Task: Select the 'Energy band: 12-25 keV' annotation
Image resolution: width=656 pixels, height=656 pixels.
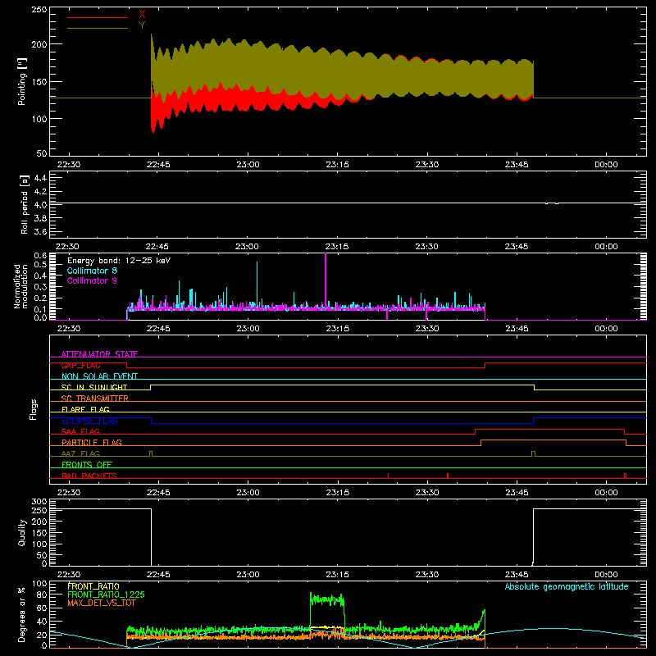Action: [x=119, y=261]
